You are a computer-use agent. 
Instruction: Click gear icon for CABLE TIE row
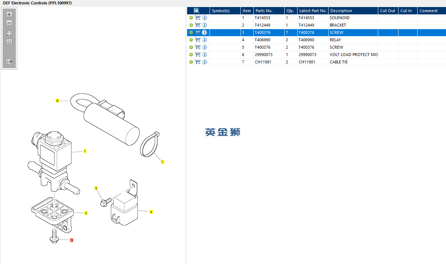(191, 62)
